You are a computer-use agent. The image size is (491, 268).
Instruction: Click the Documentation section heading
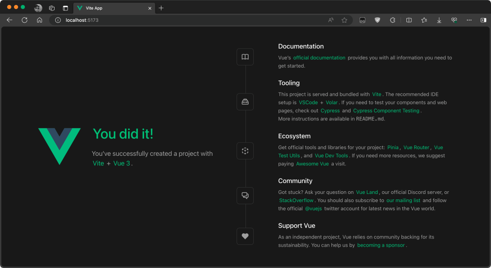click(x=301, y=46)
